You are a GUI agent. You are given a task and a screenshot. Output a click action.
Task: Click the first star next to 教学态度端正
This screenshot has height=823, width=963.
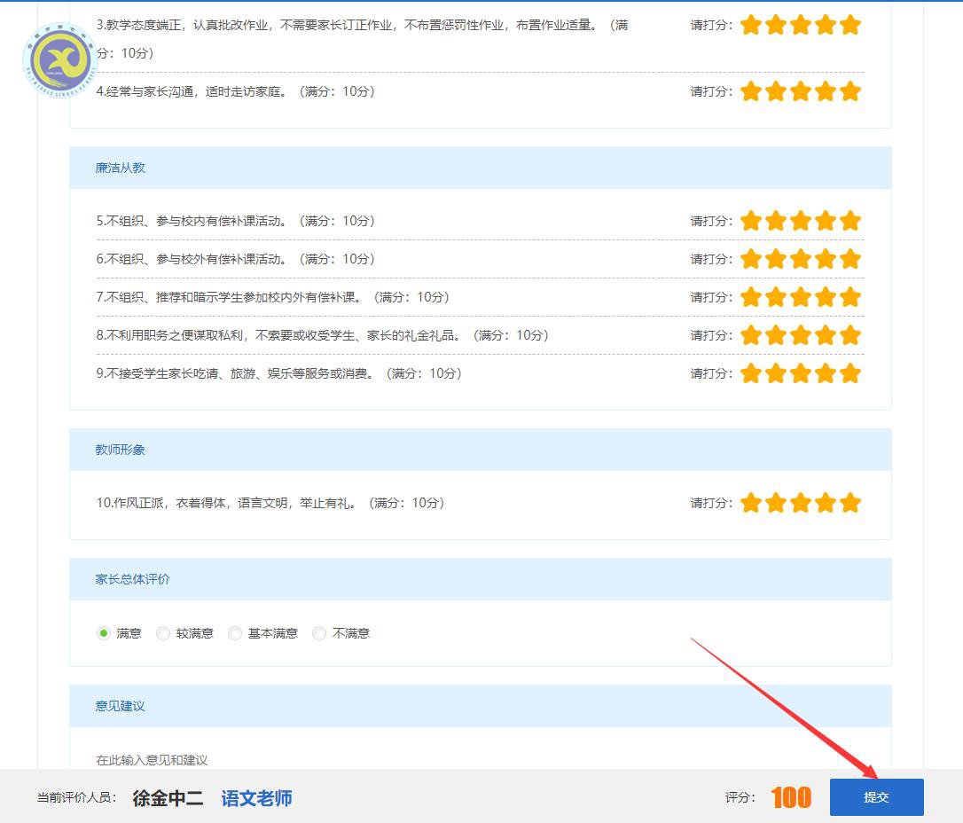[x=750, y=25]
